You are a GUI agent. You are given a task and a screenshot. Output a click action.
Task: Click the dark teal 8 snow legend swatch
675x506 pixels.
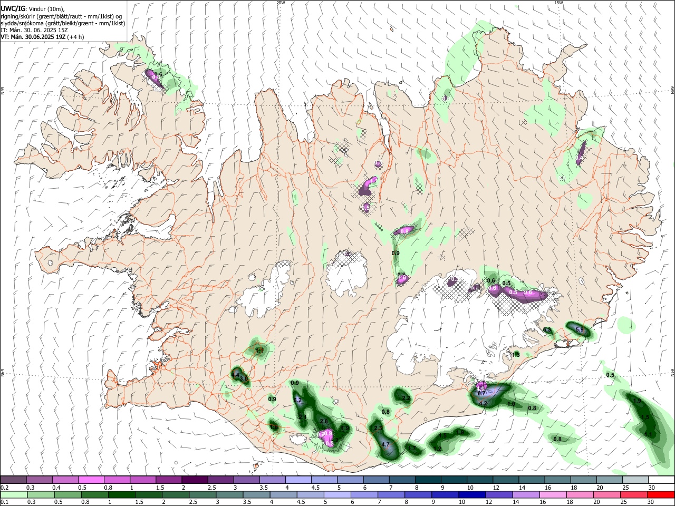428,480
